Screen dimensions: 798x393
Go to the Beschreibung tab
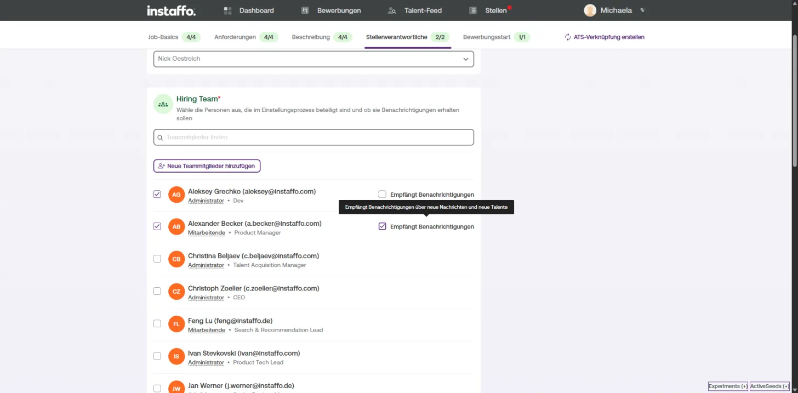pos(322,37)
